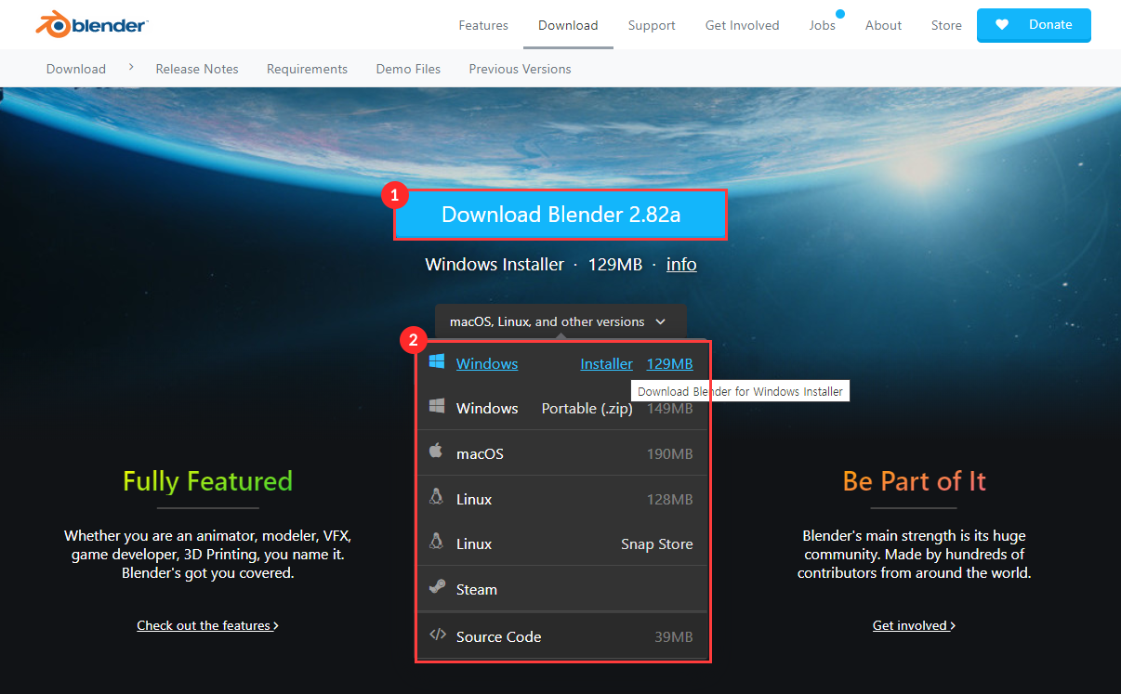Image resolution: width=1121 pixels, height=694 pixels.
Task: Expand macOS, Linux, and other versions dropdown
Action: pyautogui.click(x=560, y=321)
